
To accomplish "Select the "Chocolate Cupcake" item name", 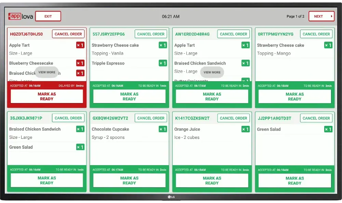I will [x=110, y=129].
